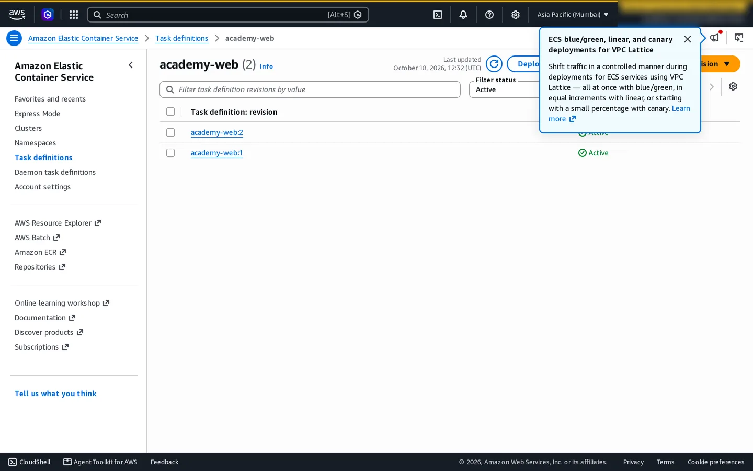Open the Info link next to academy-web

(266, 66)
